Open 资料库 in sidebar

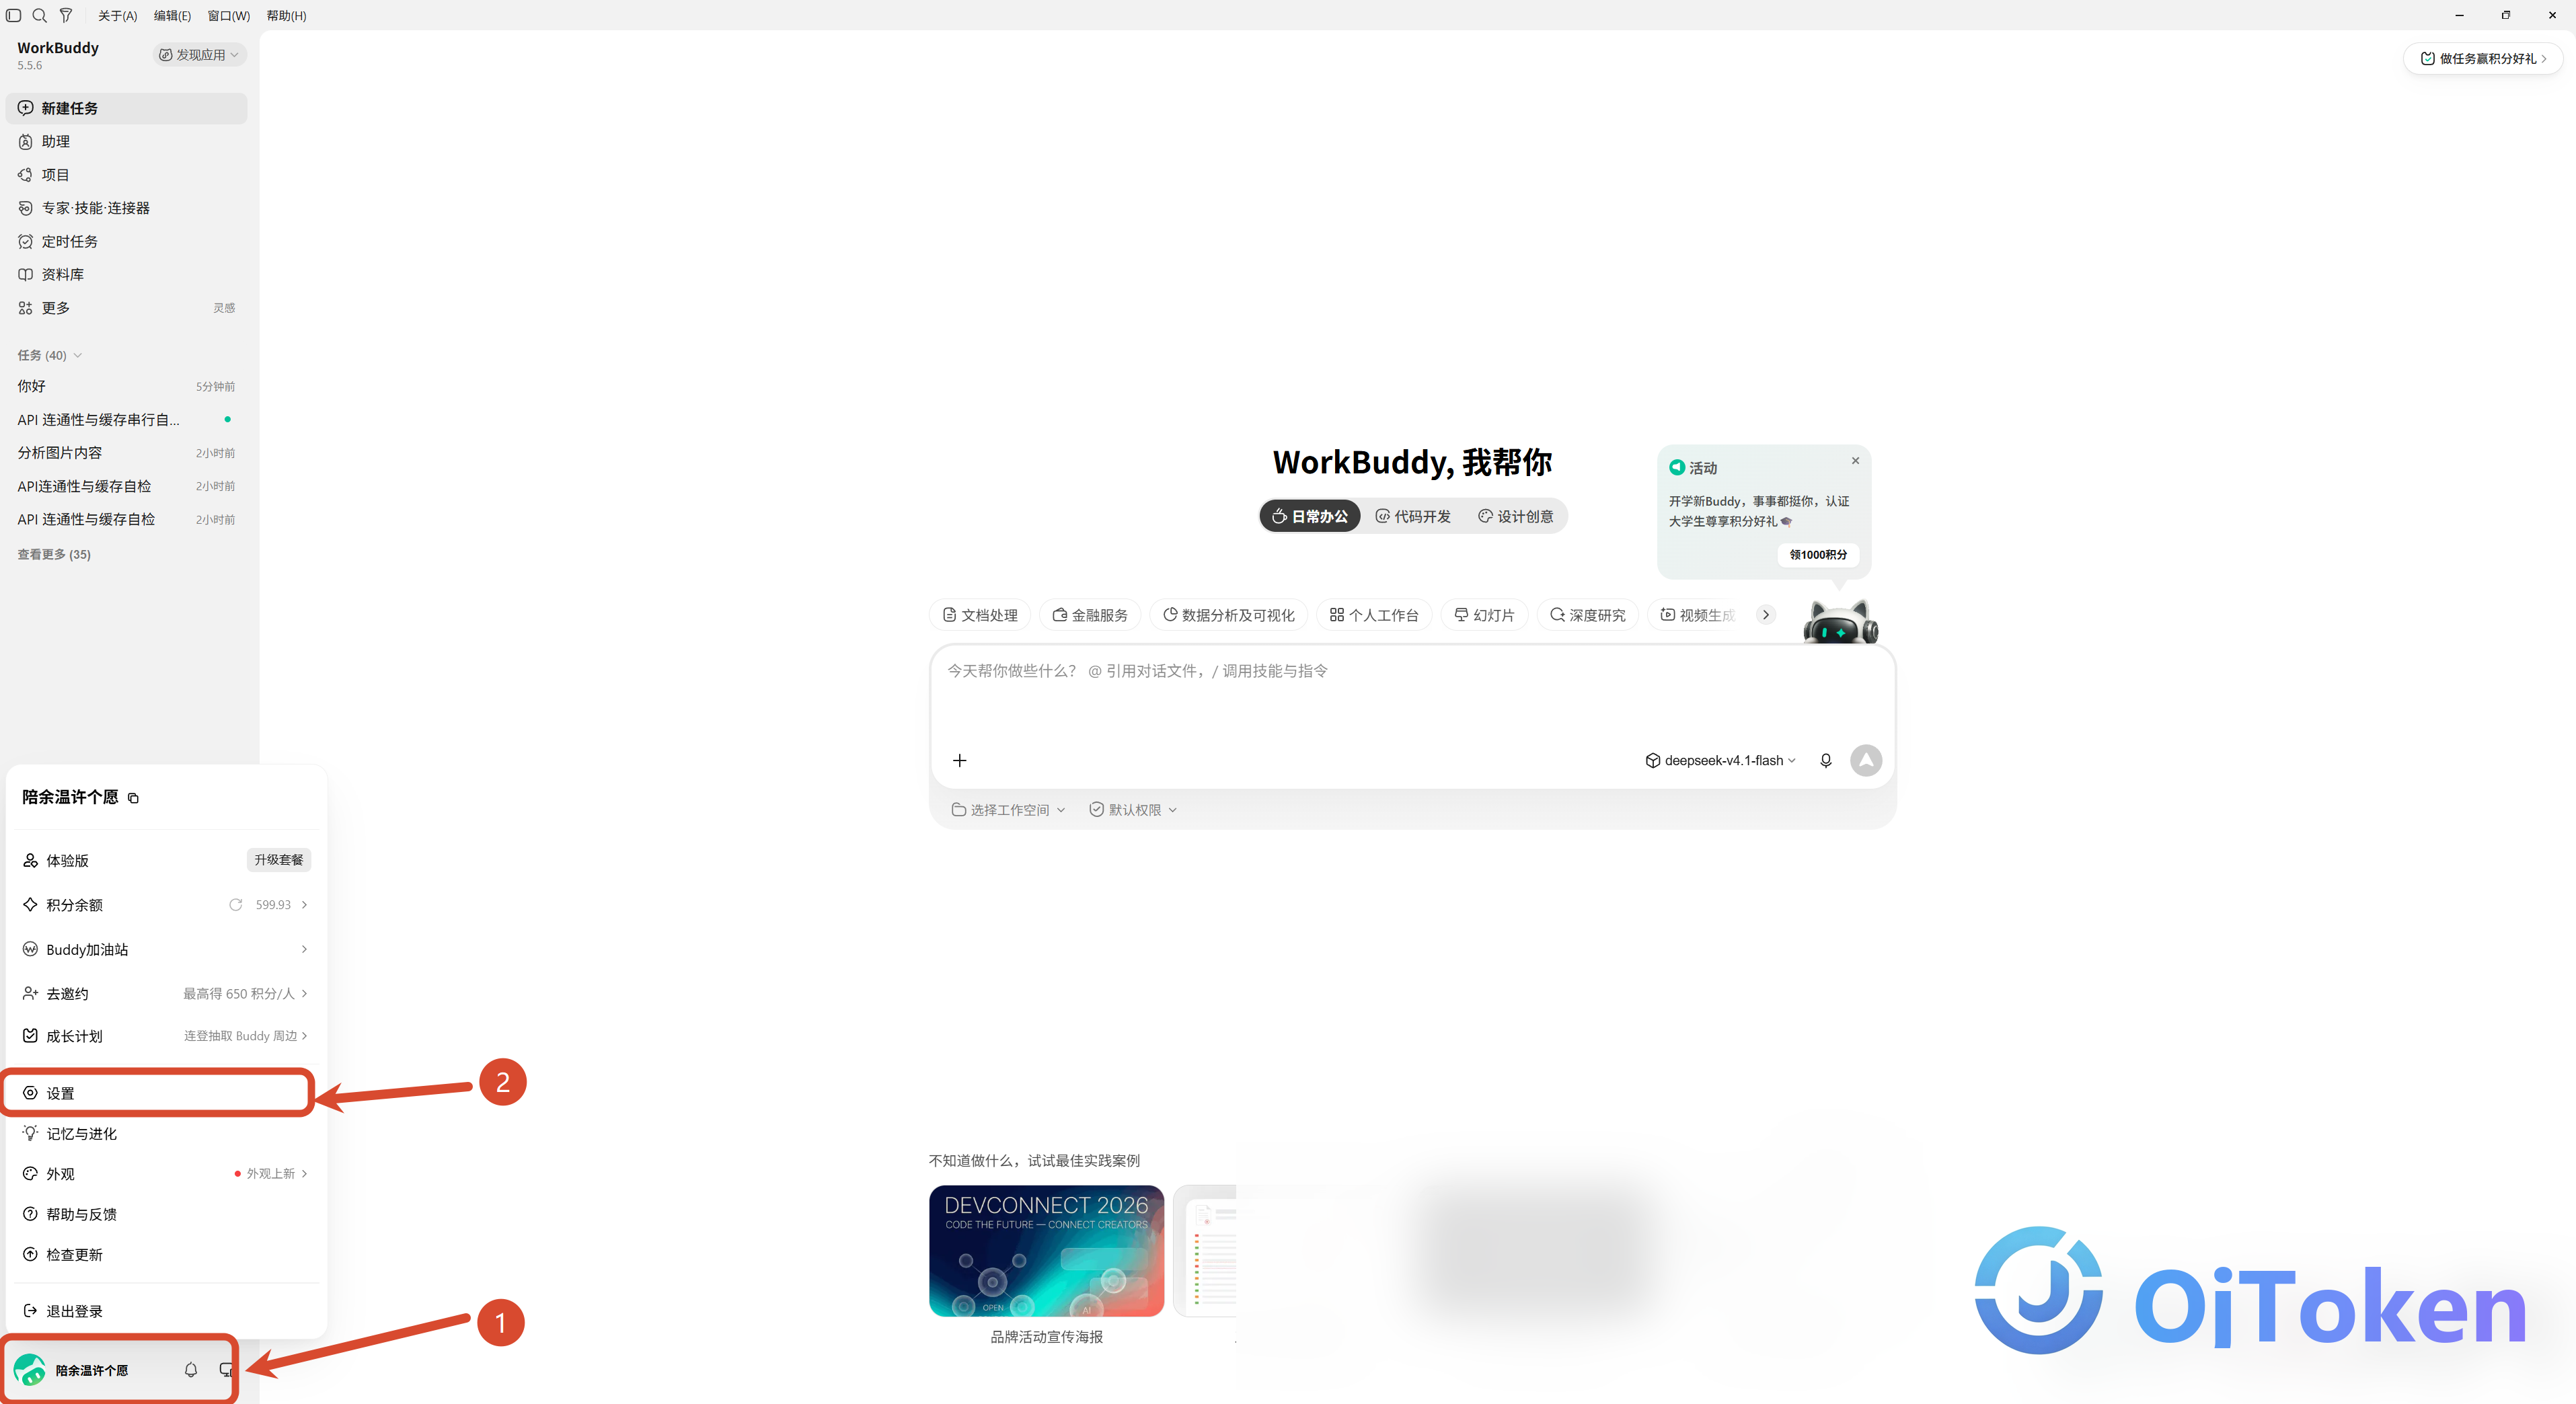pos(126,274)
